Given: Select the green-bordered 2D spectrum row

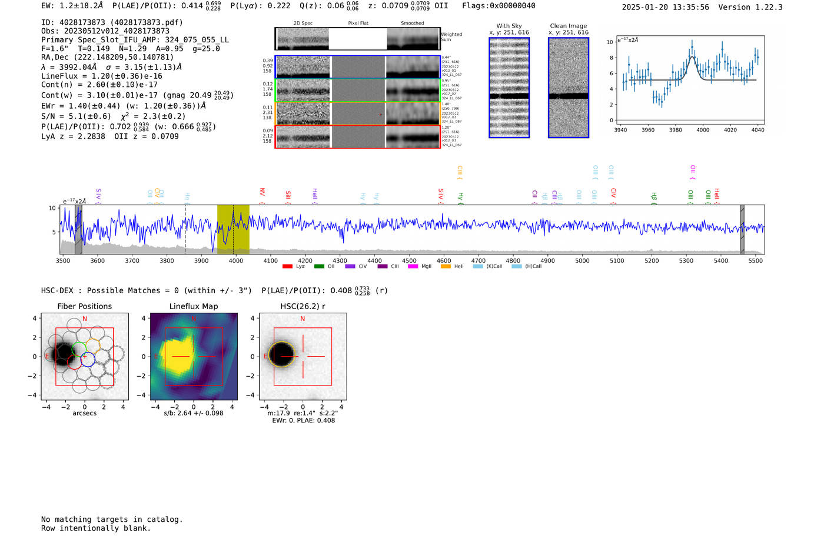Looking at the screenshot, I should pos(357,90).
